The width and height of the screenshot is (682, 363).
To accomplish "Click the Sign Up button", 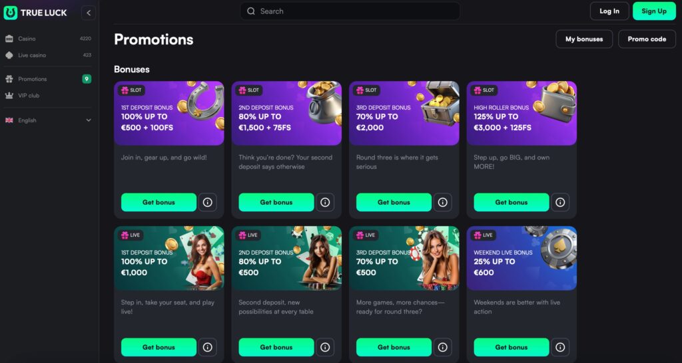I will click(654, 11).
